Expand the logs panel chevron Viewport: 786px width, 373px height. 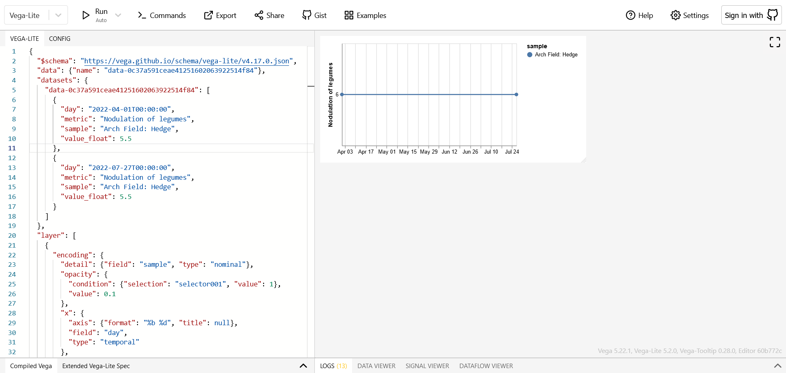tap(777, 366)
